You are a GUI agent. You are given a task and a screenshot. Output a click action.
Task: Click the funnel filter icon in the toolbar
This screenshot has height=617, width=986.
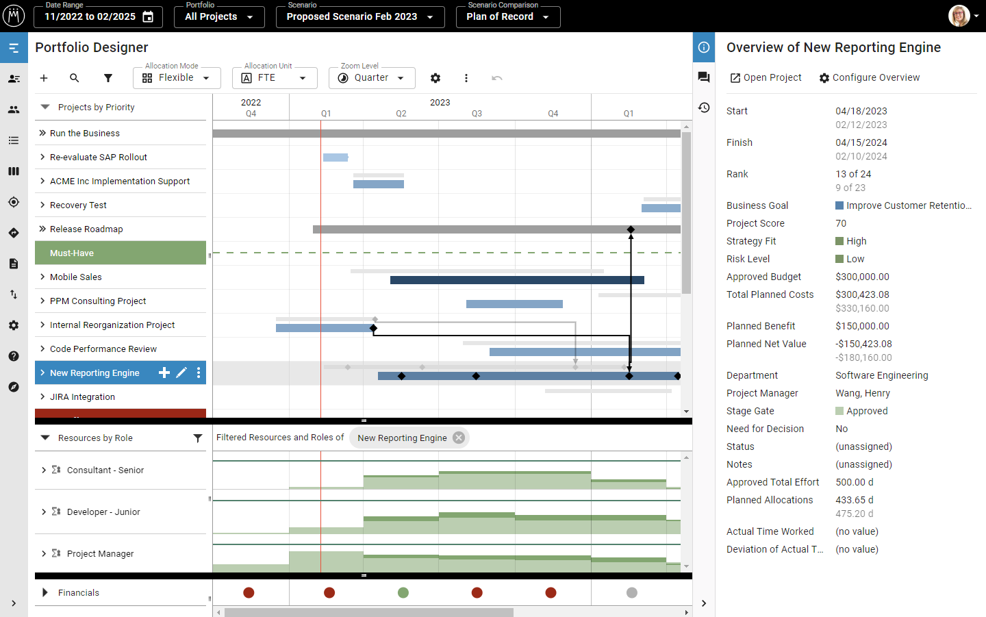[108, 78]
